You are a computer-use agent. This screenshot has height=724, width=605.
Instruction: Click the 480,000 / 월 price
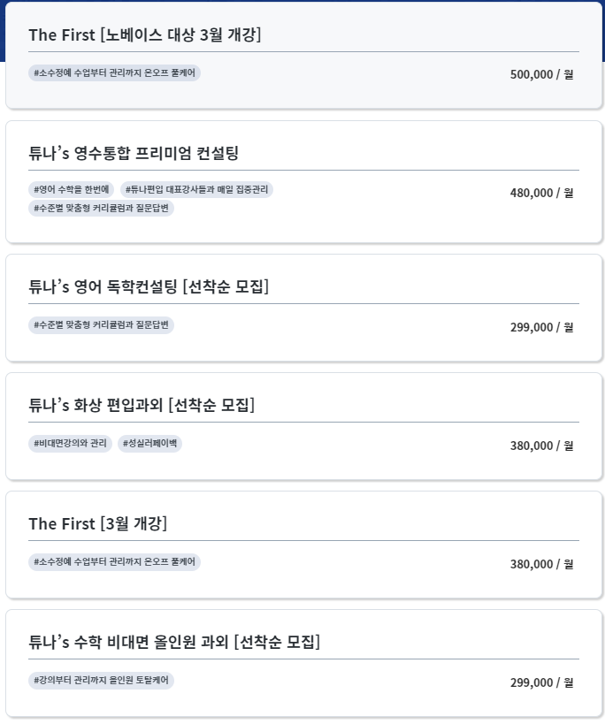[541, 193]
